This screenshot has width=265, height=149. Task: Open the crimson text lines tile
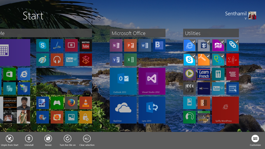tap(233, 74)
